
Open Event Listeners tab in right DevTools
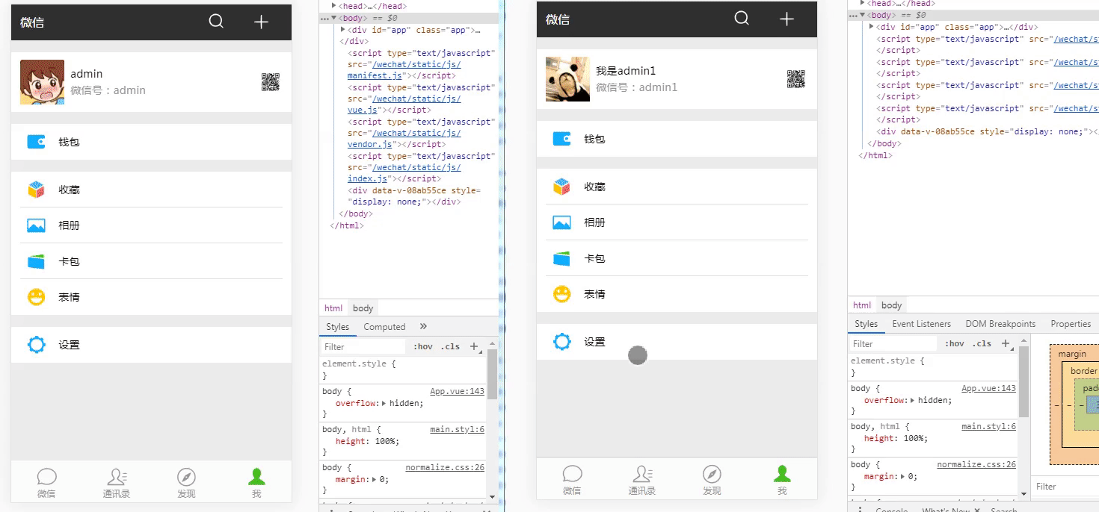(x=921, y=324)
